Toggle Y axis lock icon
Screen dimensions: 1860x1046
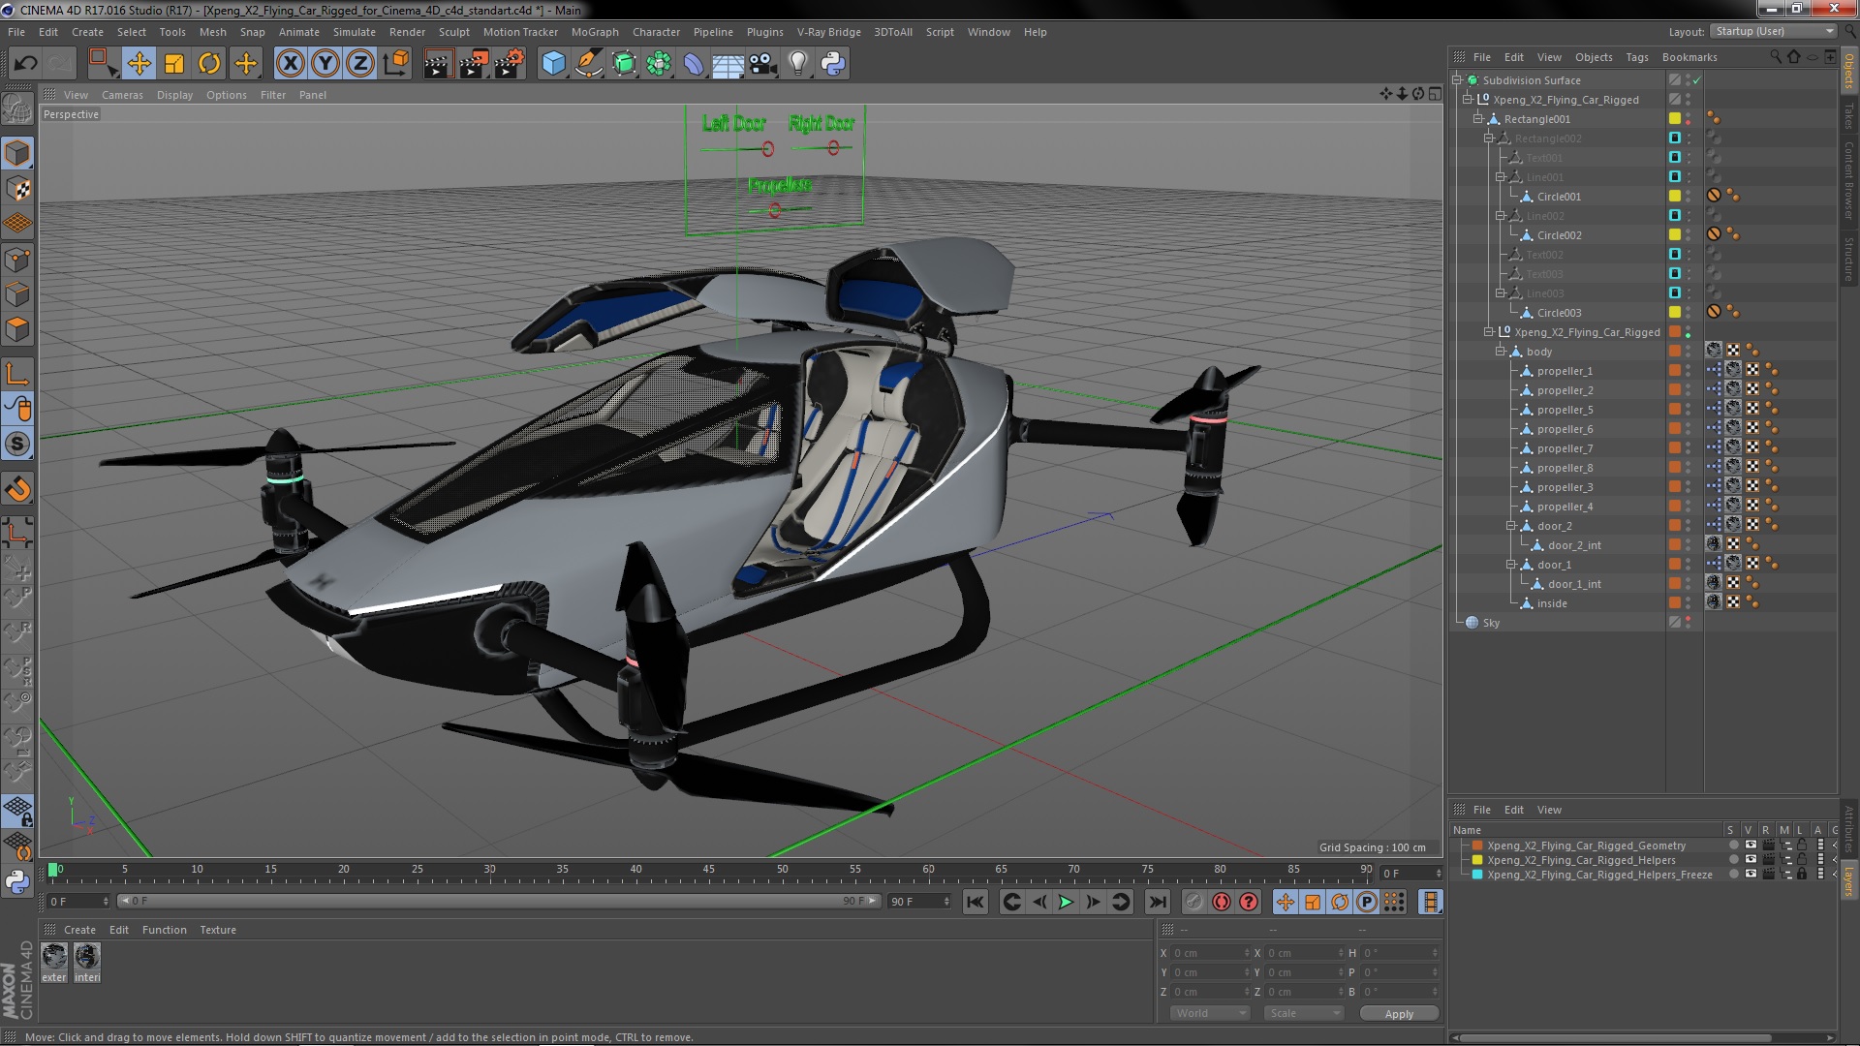pyautogui.click(x=325, y=64)
